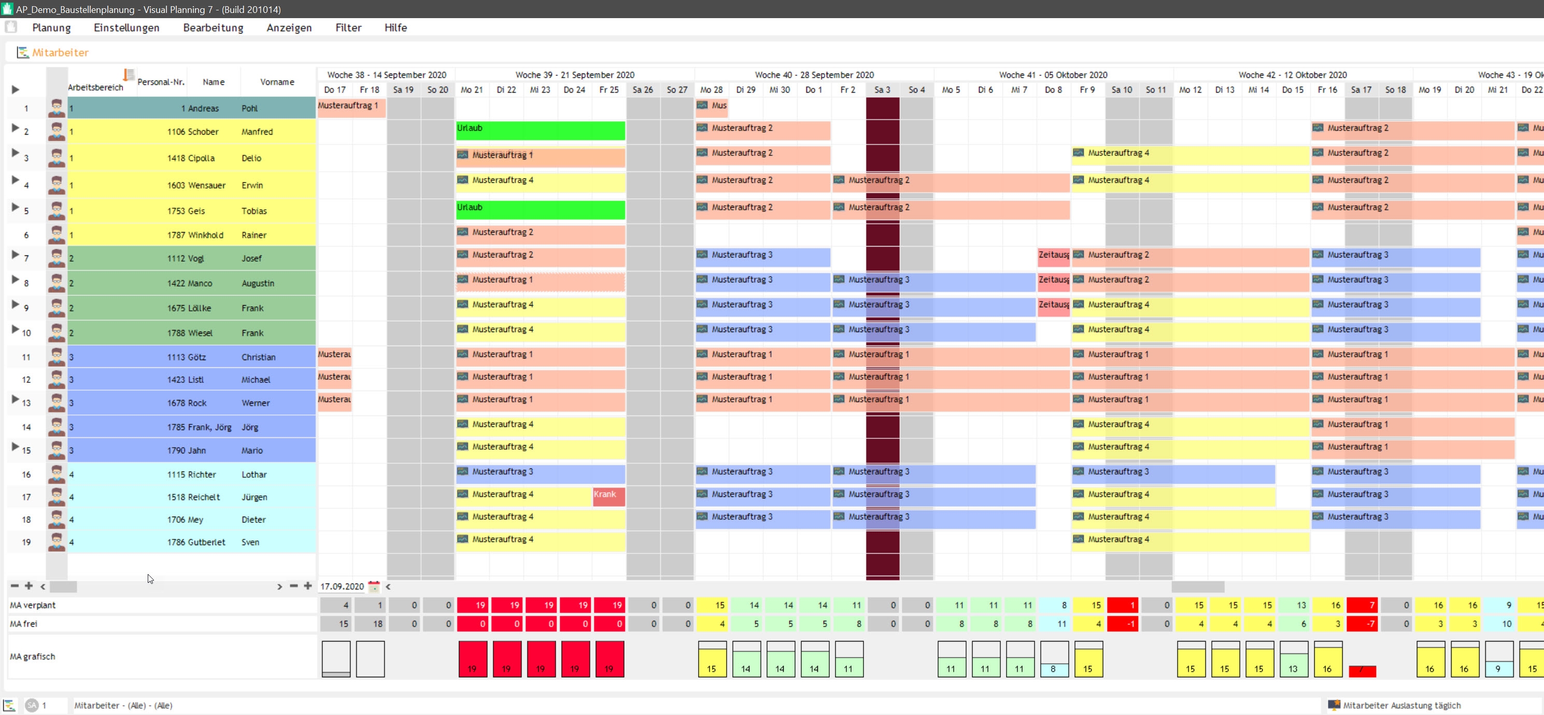Image resolution: width=1544 pixels, height=715 pixels.
Task: Click the SA user badge in status bar
Action: [32, 705]
